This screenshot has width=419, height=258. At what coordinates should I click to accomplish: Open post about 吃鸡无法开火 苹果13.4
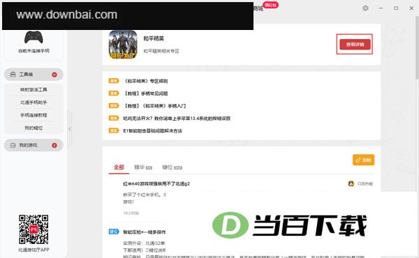(177, 119)
